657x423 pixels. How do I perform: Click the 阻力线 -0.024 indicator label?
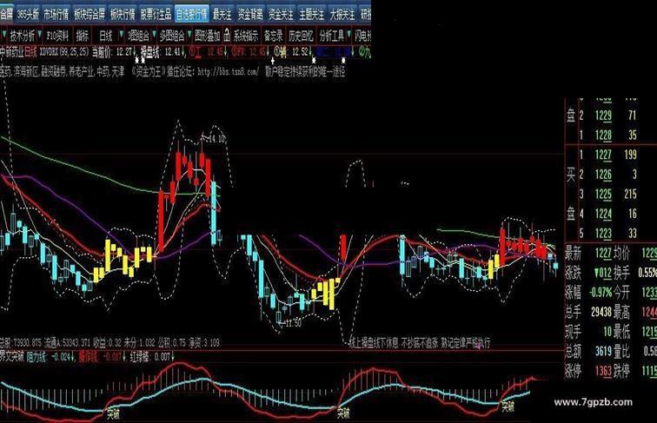point(49,357)
